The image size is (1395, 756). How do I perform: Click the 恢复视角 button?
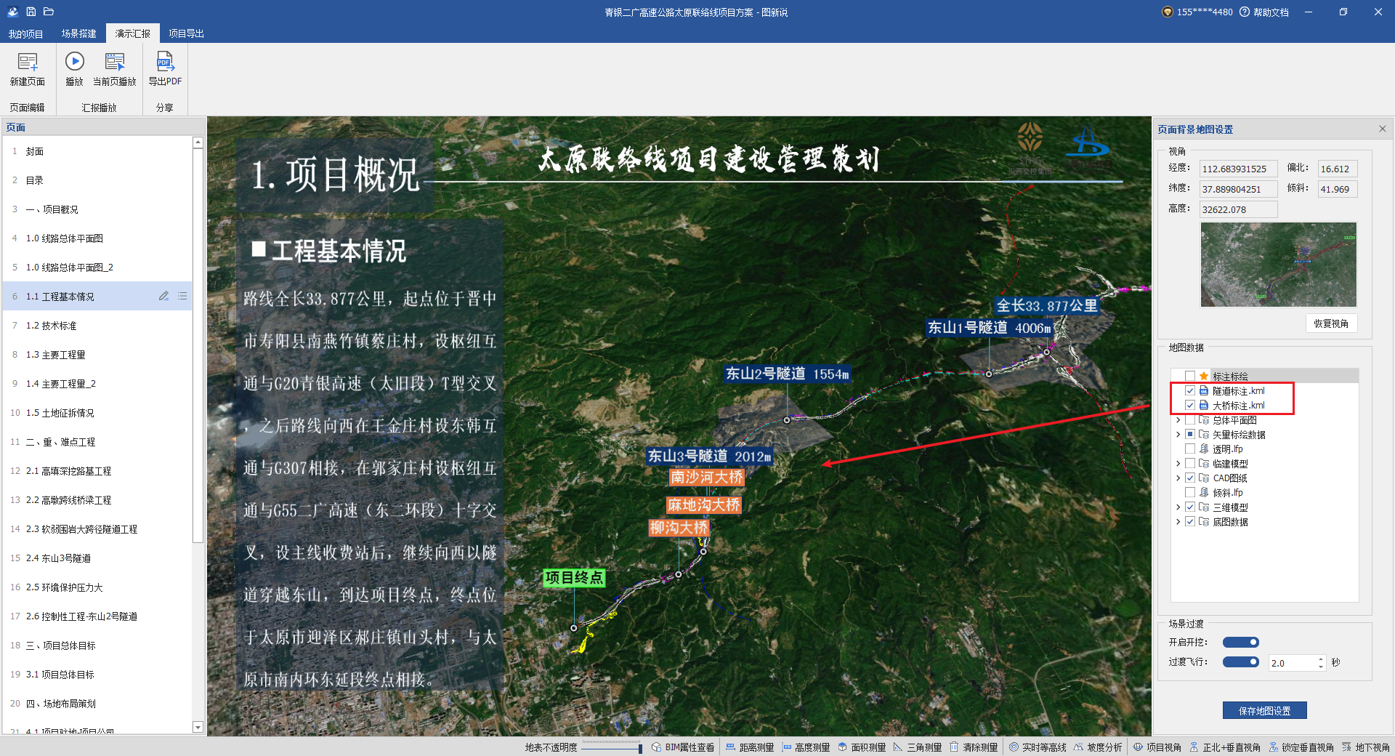(x=1330, y=323)
